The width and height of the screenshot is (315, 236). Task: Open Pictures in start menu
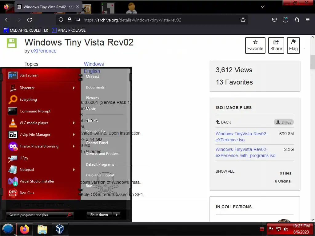pyautogui.click(x=92, y=98)
